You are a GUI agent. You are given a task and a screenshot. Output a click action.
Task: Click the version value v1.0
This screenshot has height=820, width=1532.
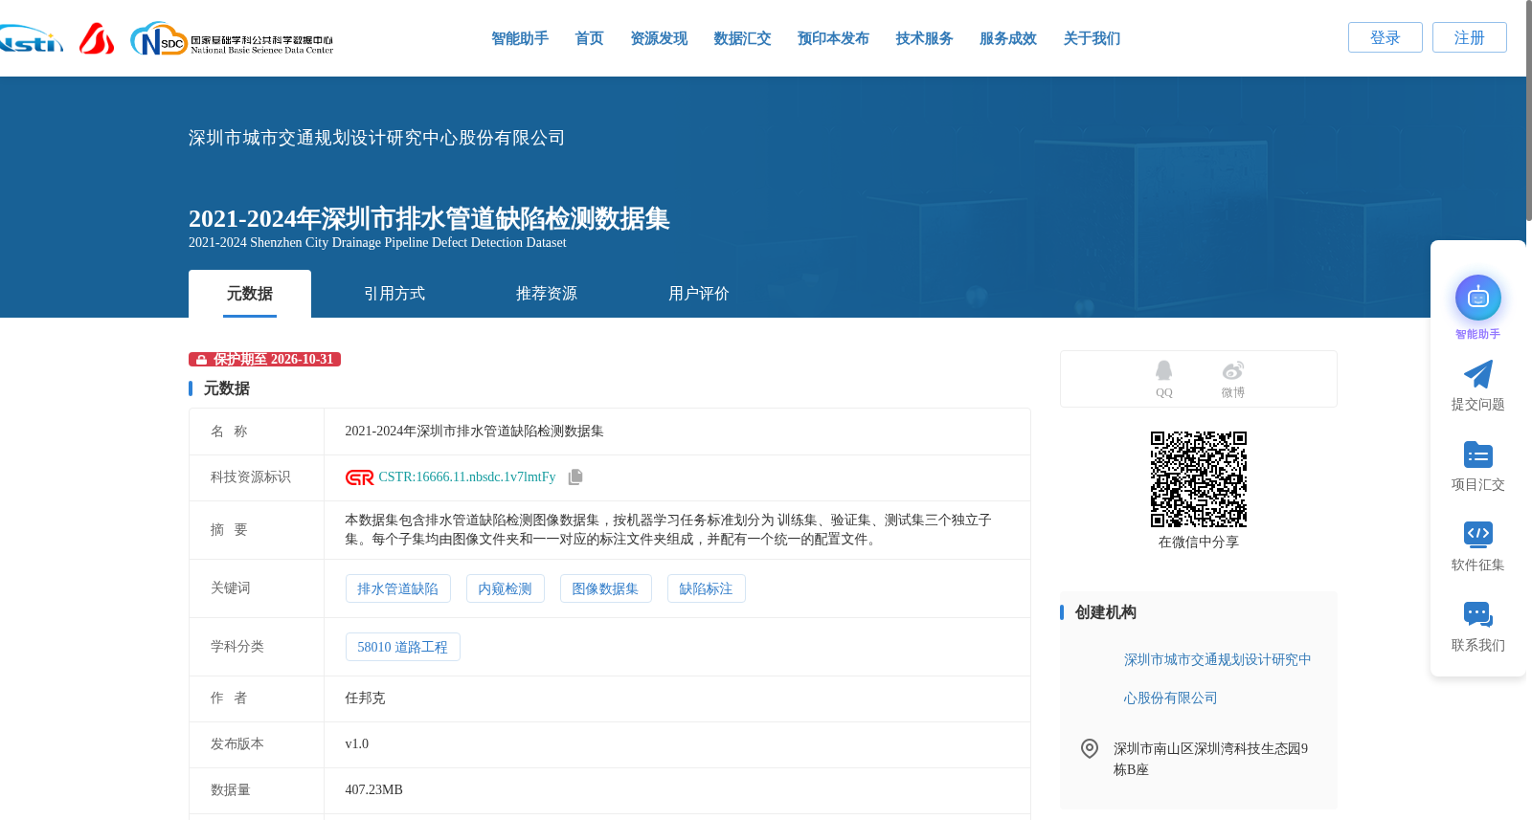356,744
